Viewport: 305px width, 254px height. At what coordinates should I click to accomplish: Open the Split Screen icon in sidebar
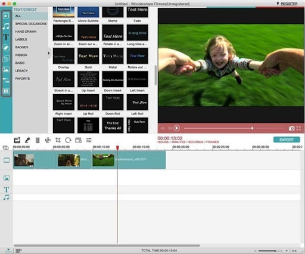click(x=6, y=91)
